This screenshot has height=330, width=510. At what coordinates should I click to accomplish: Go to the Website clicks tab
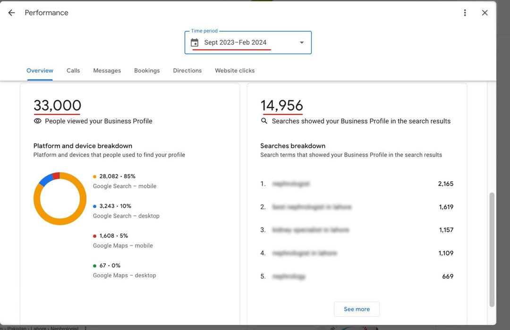coord(235,70)
